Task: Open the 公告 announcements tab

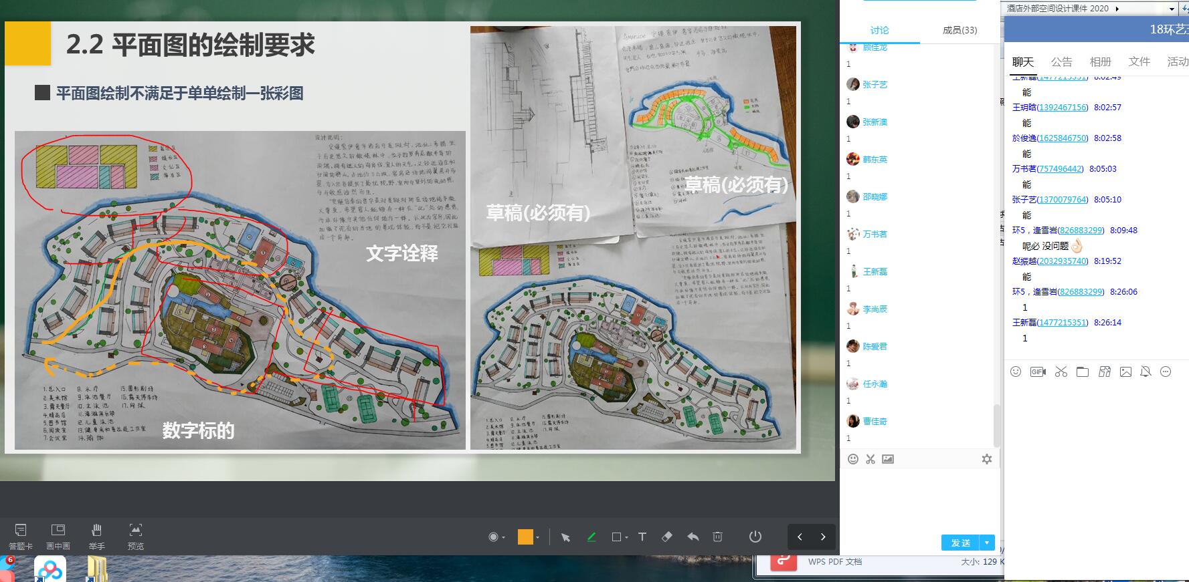Action: (x=1062, y=62)
